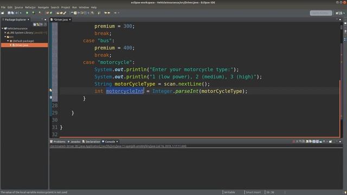Click the warning marker beside the motorcycleInt line
The width and height of the screenshot is (347, 195).
coord(51,90)
